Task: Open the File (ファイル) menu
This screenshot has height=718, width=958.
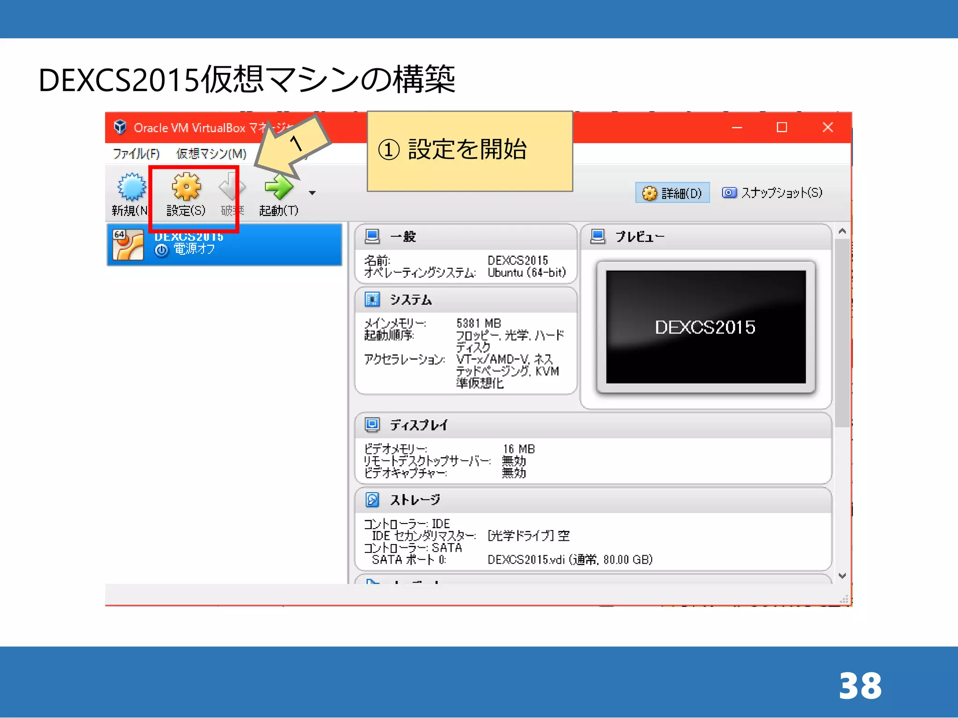Action: [136, 153]
